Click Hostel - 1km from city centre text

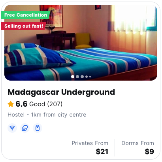[47, 115]
